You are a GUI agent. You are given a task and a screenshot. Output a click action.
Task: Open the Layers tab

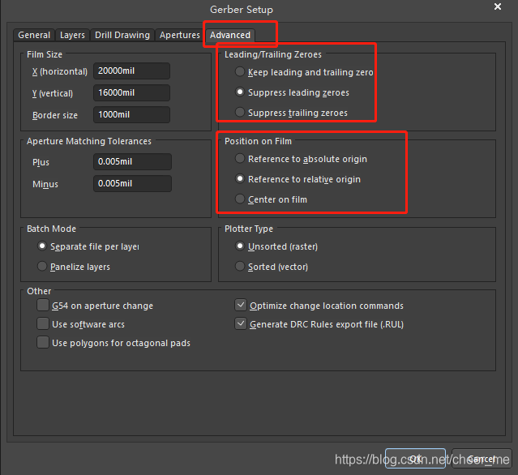(72, 35)
